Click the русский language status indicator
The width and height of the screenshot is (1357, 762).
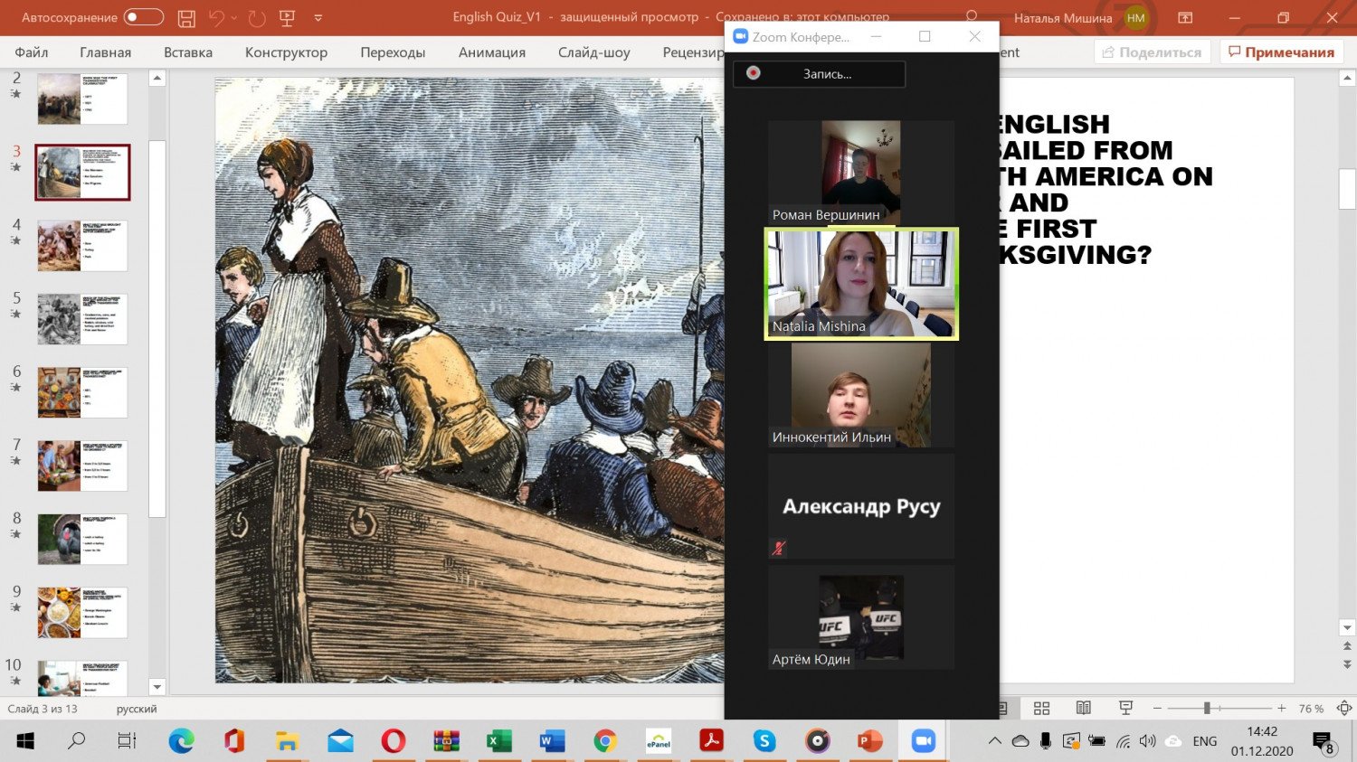[x=137, y=709]
